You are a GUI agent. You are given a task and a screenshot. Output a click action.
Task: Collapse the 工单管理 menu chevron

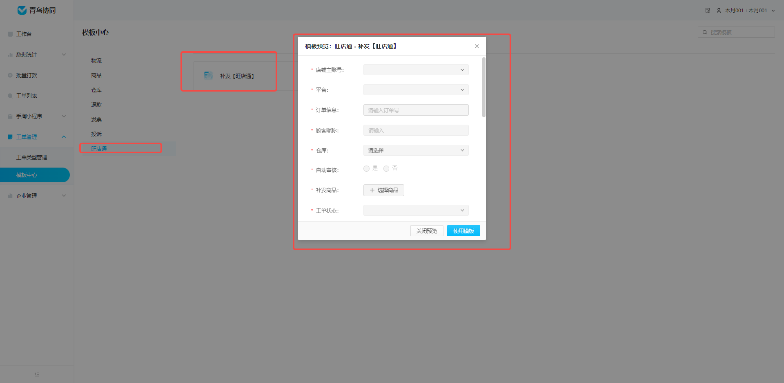click(x=64, y=137)
